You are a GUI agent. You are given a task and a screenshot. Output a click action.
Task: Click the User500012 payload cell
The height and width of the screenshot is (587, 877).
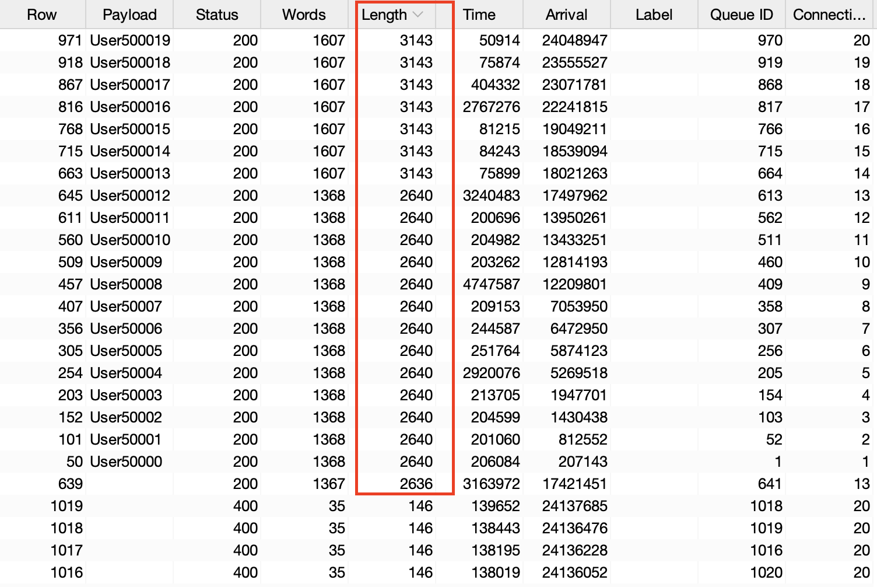pyautogui.click(x=130, y=195)
